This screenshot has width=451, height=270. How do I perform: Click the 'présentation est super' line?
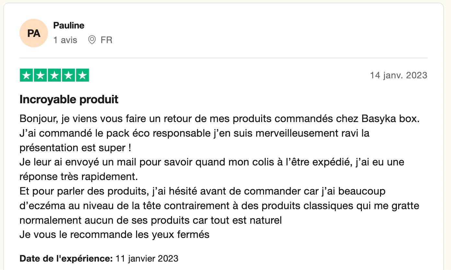tap(75, 148)
